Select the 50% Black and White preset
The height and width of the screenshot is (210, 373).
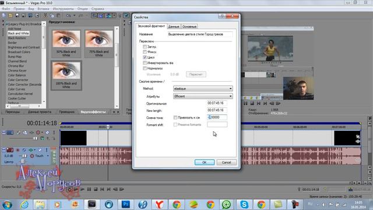pyautogui.click(x=66, y=43)
